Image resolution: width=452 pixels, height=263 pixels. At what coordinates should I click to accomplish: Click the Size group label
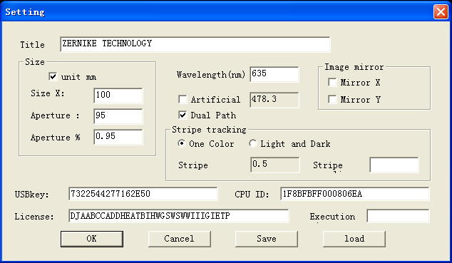point(35,62)
